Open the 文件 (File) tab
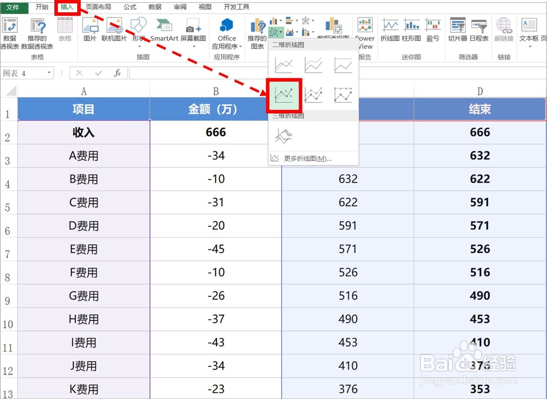This screenshot has width=547, height=399. 13,7
